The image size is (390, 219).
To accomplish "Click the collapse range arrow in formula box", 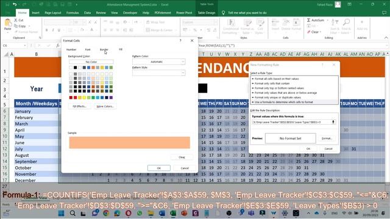I will [333, 122].
